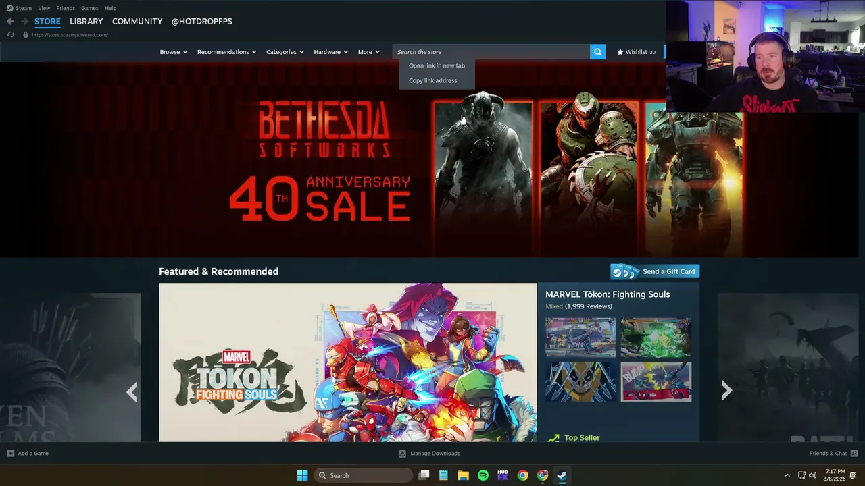Show hidden system tray icons
Viewport: 865px width, 486px height.
pyautogui.click(x=787, y=475)
